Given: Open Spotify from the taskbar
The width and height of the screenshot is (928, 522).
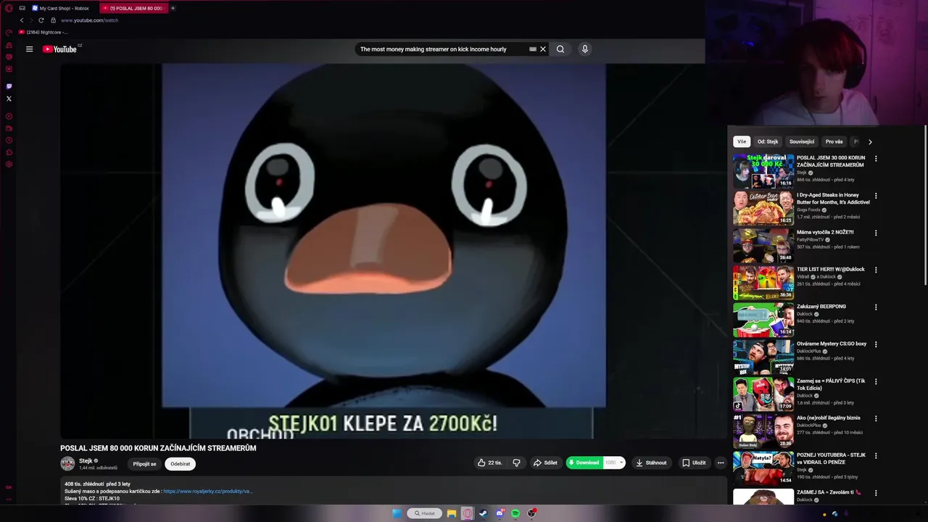Looking at the screenshot, I should (x=515, y=513).
